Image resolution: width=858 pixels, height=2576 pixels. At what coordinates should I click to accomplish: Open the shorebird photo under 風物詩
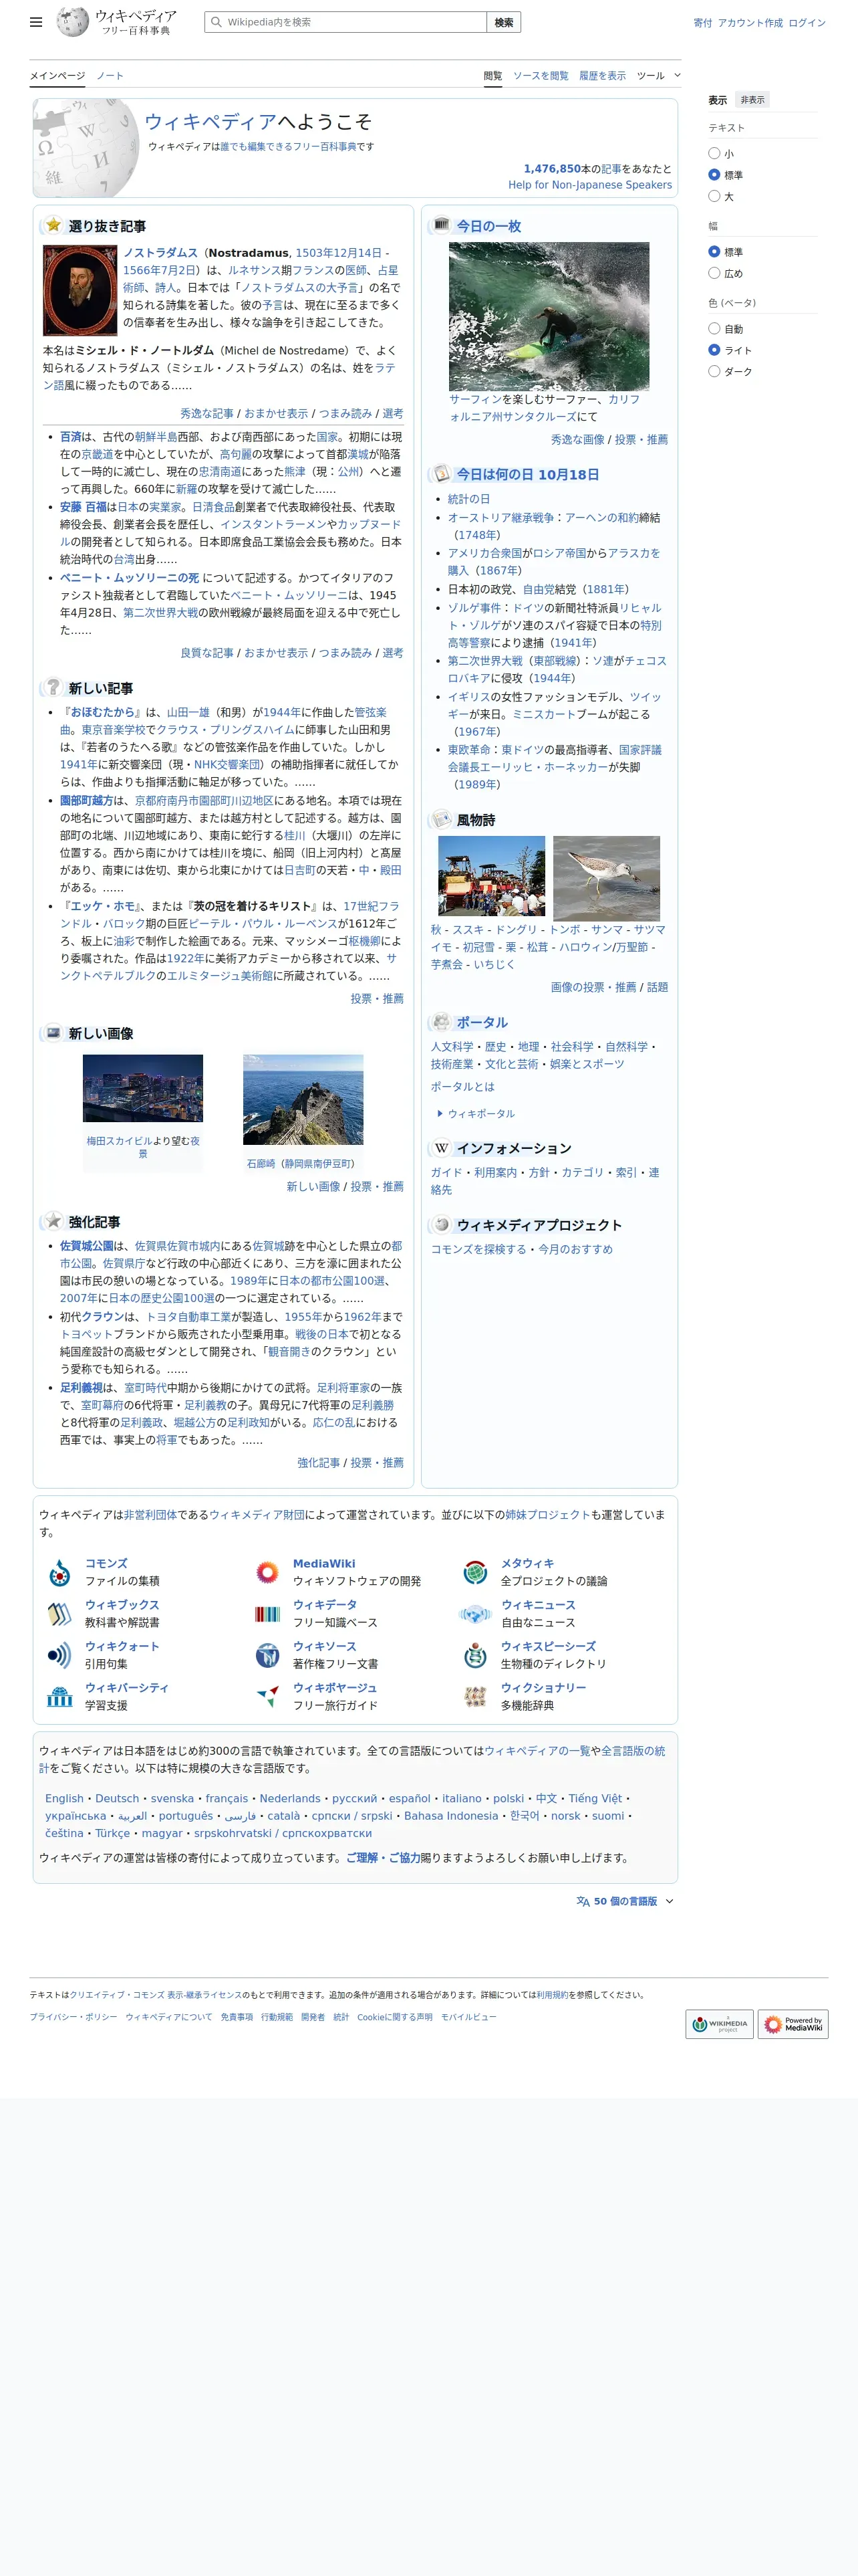606,878
